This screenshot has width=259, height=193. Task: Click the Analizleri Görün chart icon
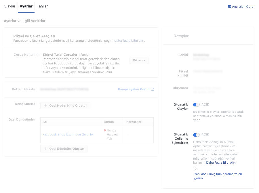(x=229, y=7)
